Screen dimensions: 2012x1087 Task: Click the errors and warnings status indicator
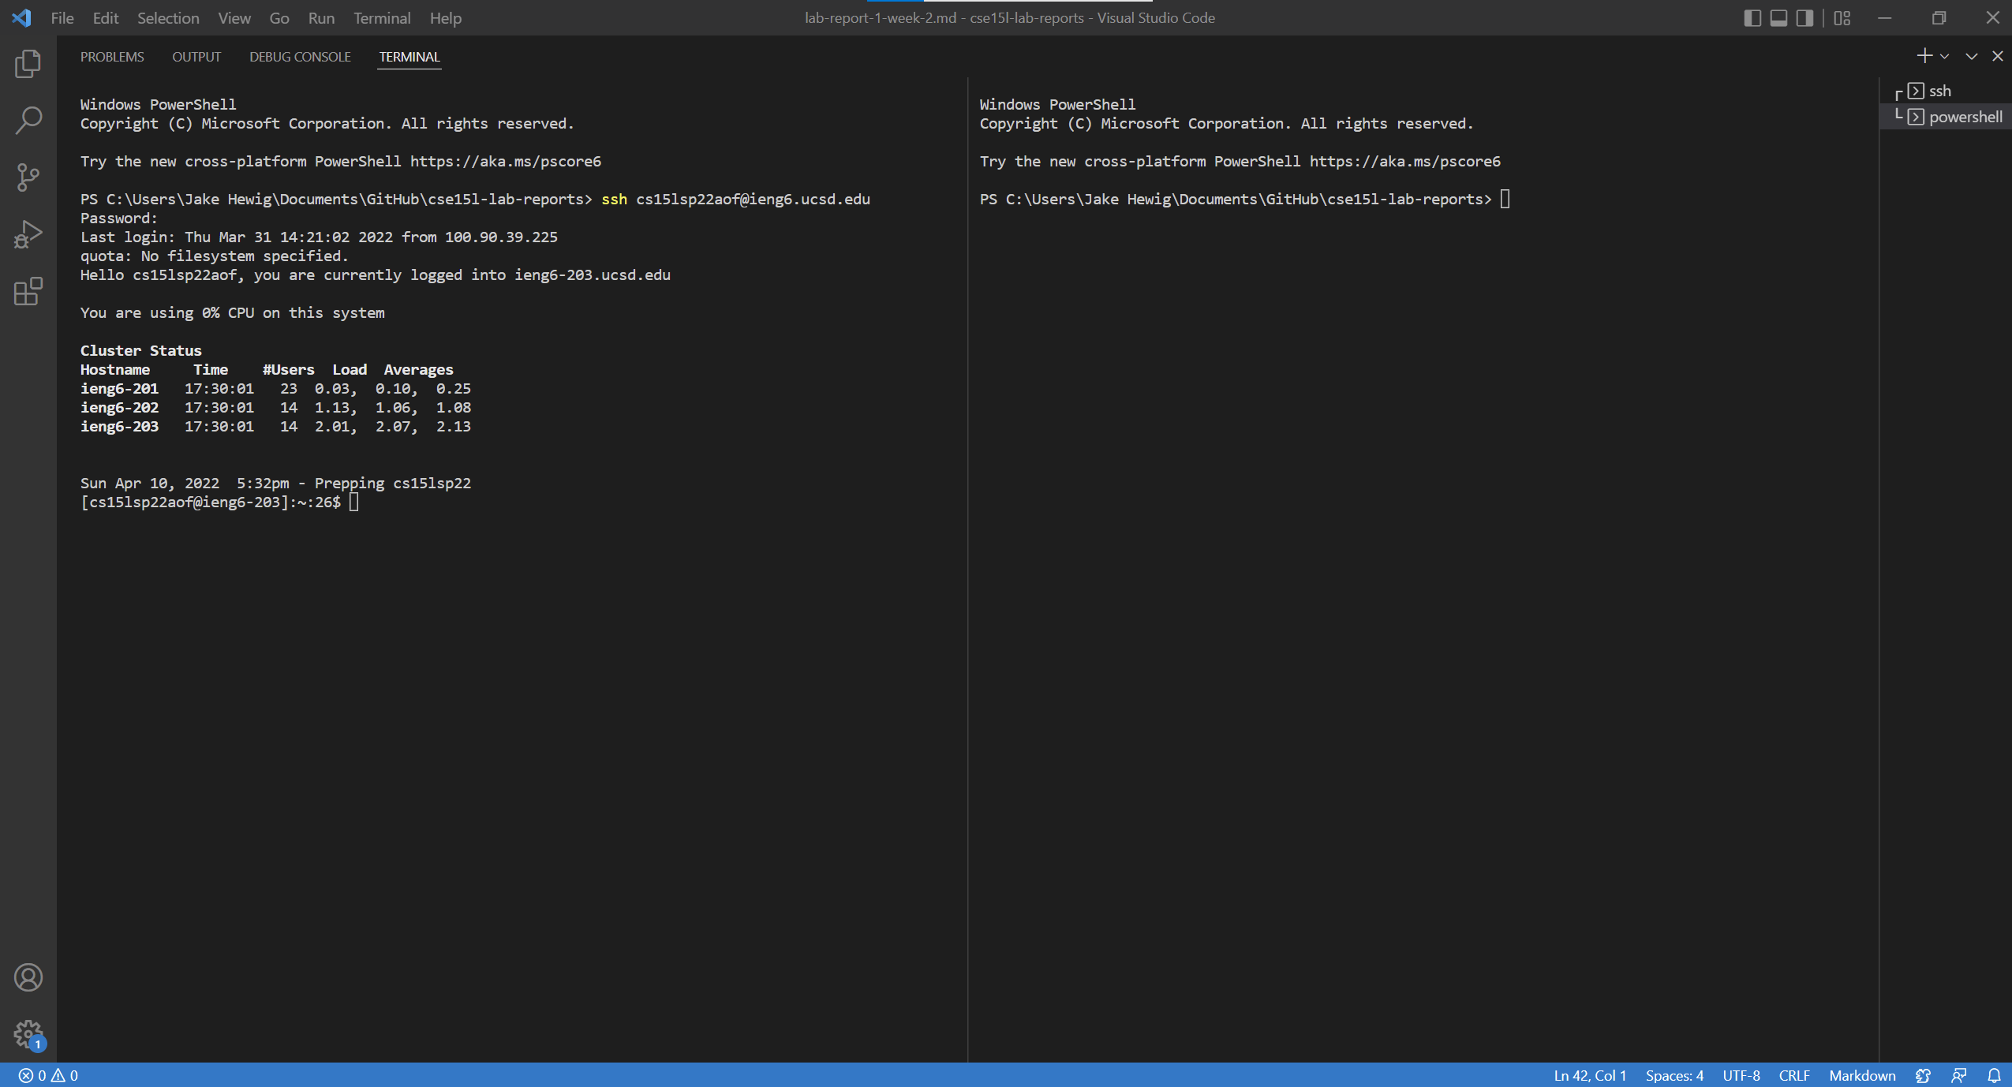[x=48, y=1075]
